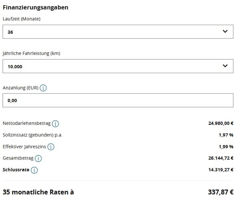Click the Finanzierungsangaben heading

(x=36, y=7)
